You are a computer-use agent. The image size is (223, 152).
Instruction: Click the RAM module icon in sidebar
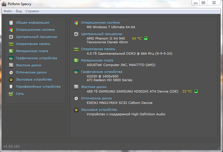(11, 44)
